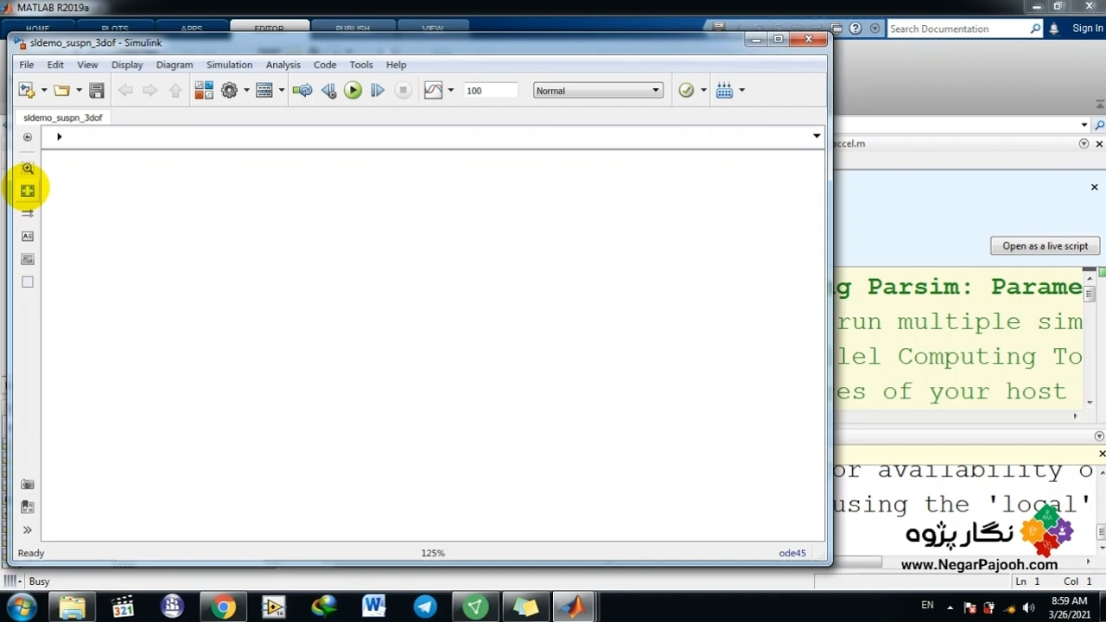Toggle the sample time legend arrows icon
1106x622 pixels.
[x=28, y=213]
